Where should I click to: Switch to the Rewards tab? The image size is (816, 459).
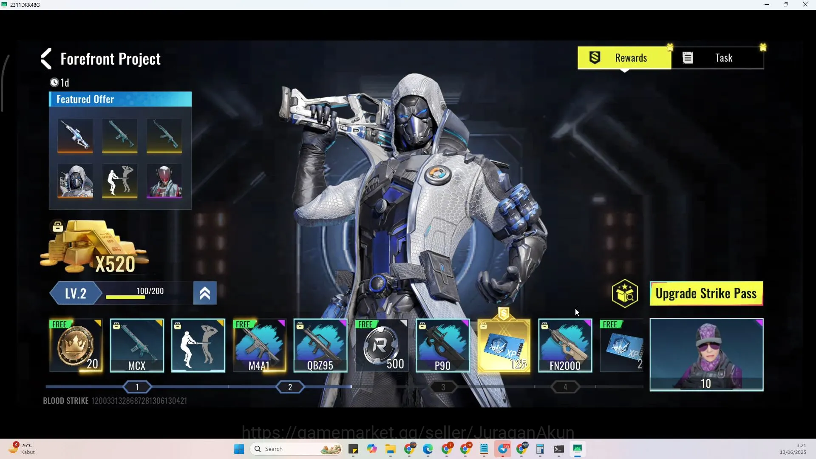pos(624,58)
